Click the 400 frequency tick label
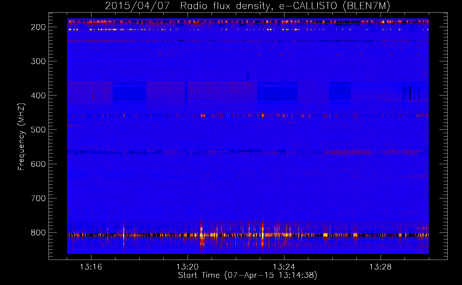 coord(38,95)
